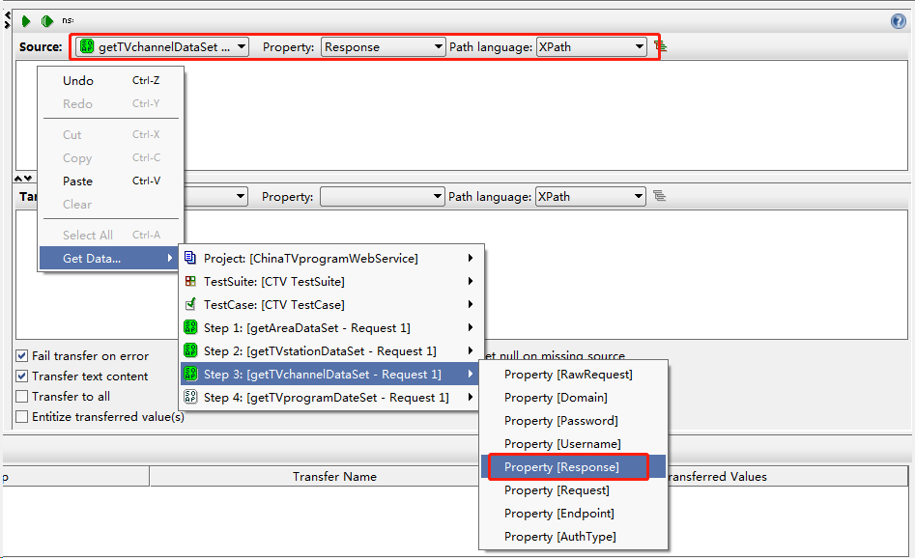Click the source XPath selector icon

tap(661, 46)
